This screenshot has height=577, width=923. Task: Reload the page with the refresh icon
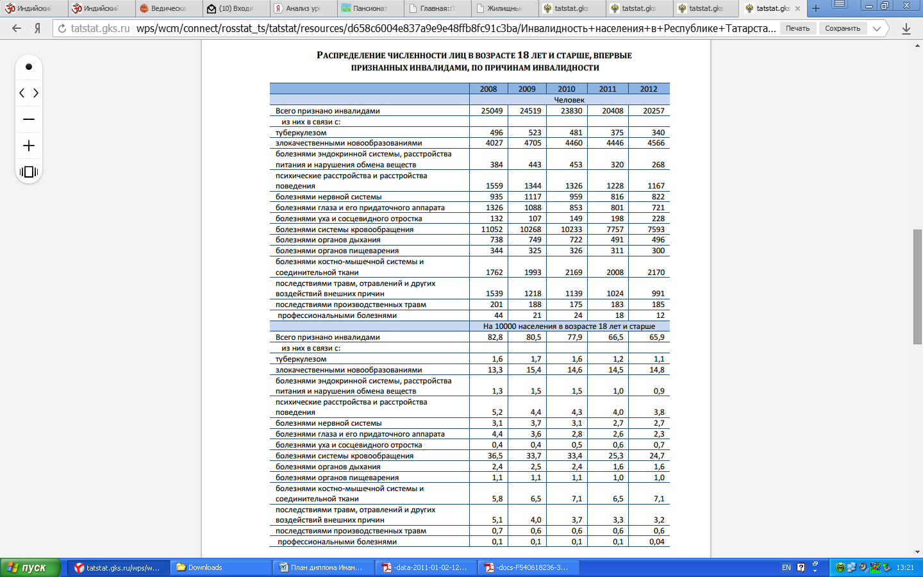[x=62, y=28]
